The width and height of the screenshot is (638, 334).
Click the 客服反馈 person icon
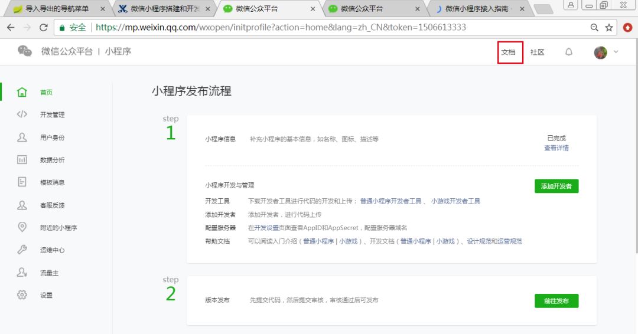click(22, 205)
